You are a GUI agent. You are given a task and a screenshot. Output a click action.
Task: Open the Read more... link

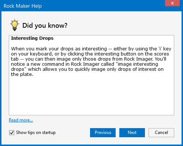tap(21, 120)
